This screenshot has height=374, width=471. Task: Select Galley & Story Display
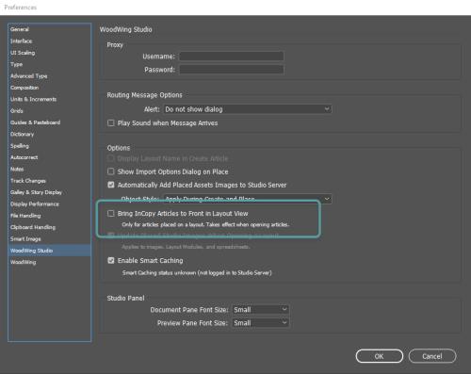click(x=36, y=192)
